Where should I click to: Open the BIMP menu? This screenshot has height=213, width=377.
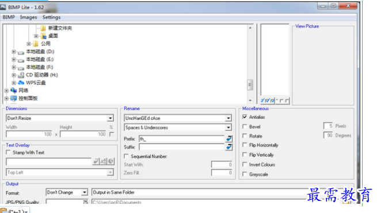pos(9,17)
